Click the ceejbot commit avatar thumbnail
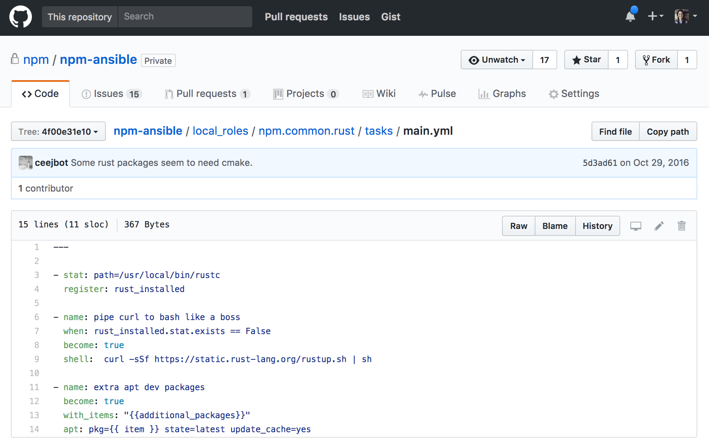709x447 pixels. pyautogui.click(x=26, y=163)
